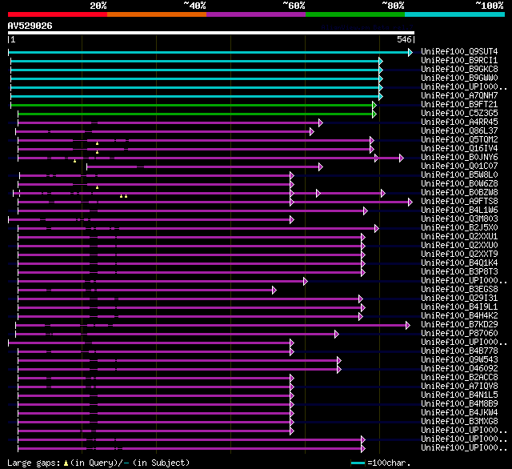Click the cyan end arrowhead of Q9SUT4 alignment
The width and height of the screenshot is (512, 469).
[x=410, y=52]
